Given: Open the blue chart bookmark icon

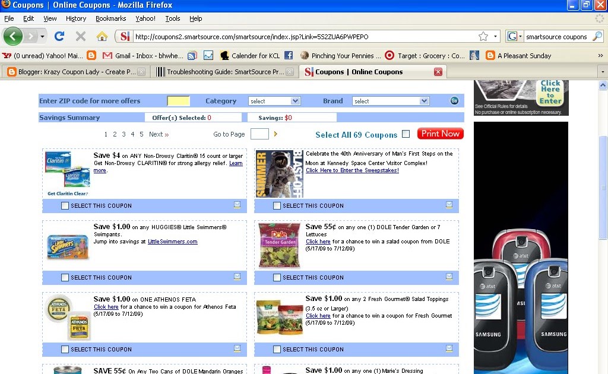Looking at the screenshot, I should pyautogui.click(x=208, y=55).
